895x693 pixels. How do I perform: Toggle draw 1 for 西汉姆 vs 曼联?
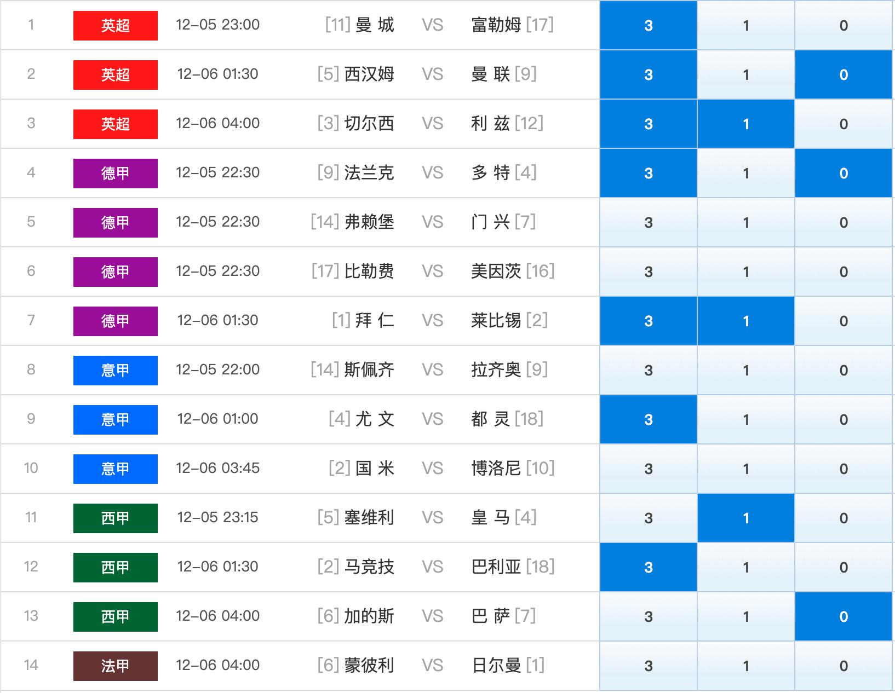click(x=746, y=74)
